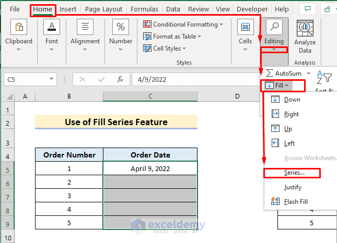This screenshot has width=337, height=243.
Task: Expand the Alignment group chevron
Action: 85,50
